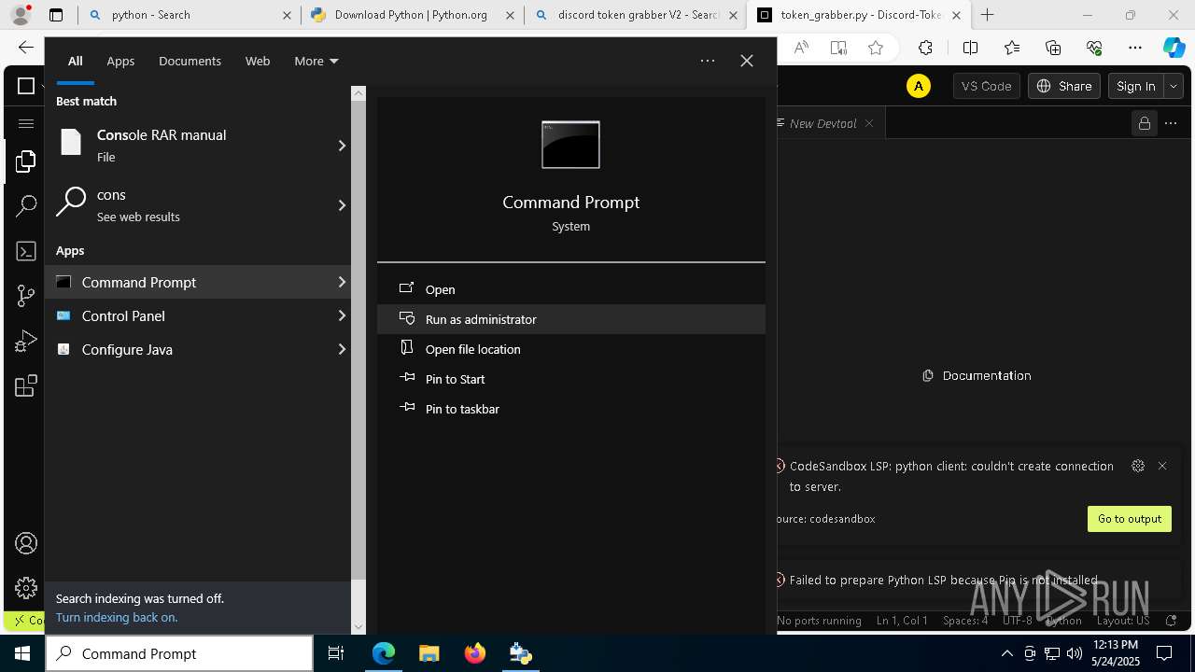Dismiss the LSP error notification
The width and height of the screenshot is (1195, 672).
click(1162, 466)
